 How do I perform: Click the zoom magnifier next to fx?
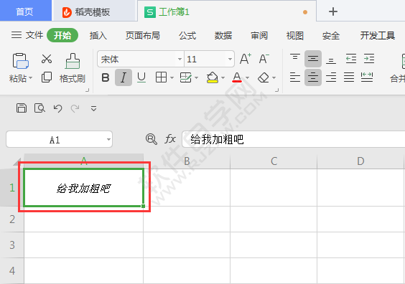point(152,139)
